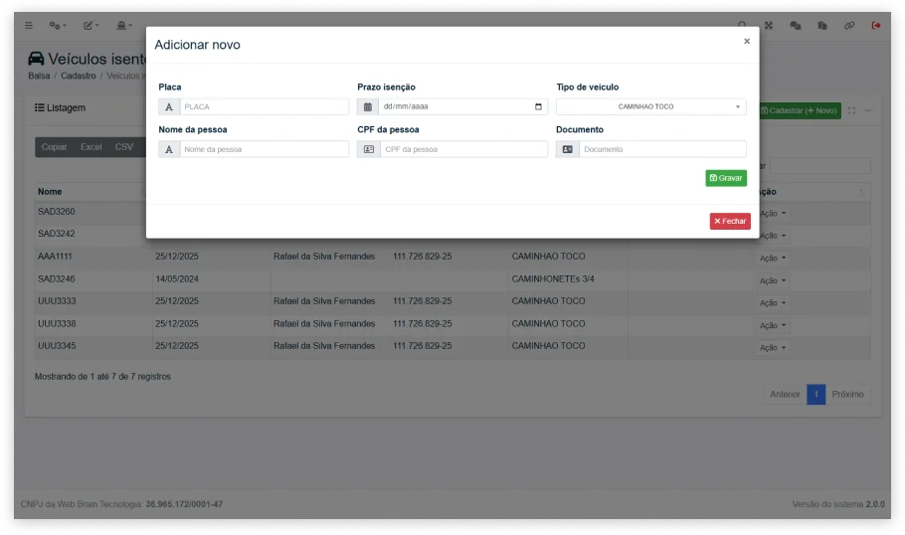Click the fullscreen expand icon in top bar

[x=769, y=26]
